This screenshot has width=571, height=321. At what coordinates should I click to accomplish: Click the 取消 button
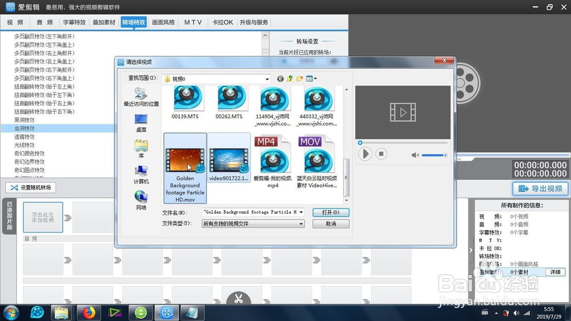coord(331,224)
